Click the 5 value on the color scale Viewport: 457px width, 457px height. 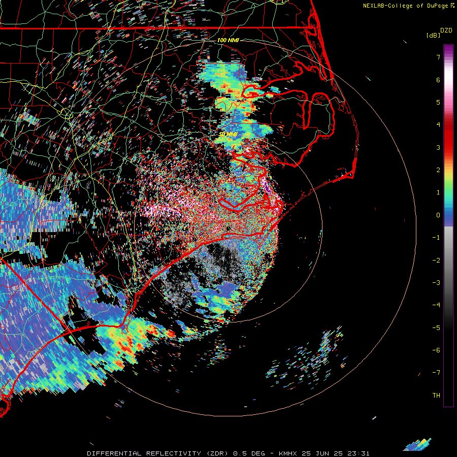pyautogui.click(x=438, y=102)
